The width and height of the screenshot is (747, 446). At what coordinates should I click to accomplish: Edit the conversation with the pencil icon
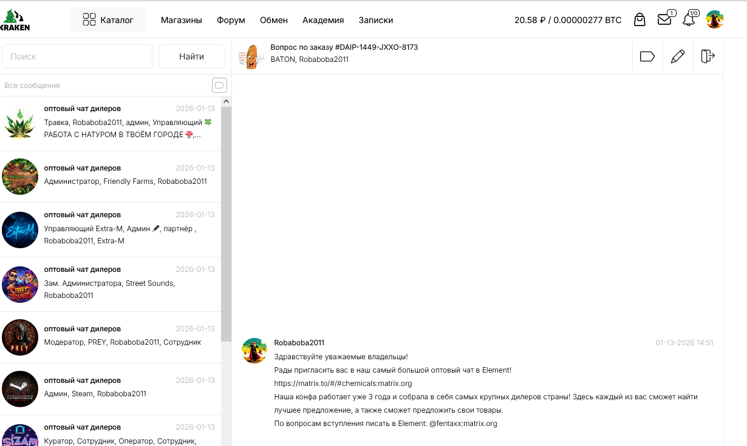678,56
